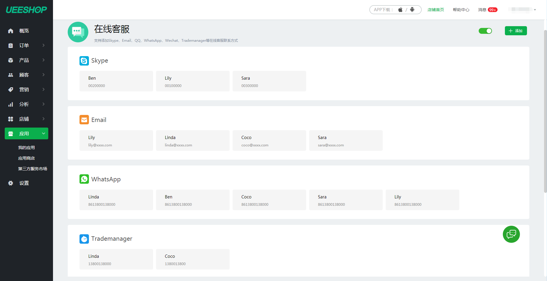547x281 pixels.
Task: Open Email contact coco@xxxx.com card
Action: point(269,140)
